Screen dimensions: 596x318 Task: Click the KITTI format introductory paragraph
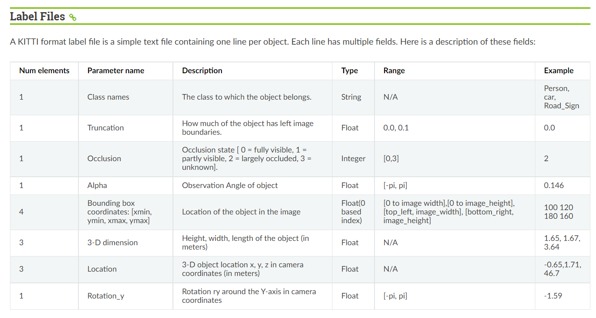pyautogui.click(x=273, y=42)
